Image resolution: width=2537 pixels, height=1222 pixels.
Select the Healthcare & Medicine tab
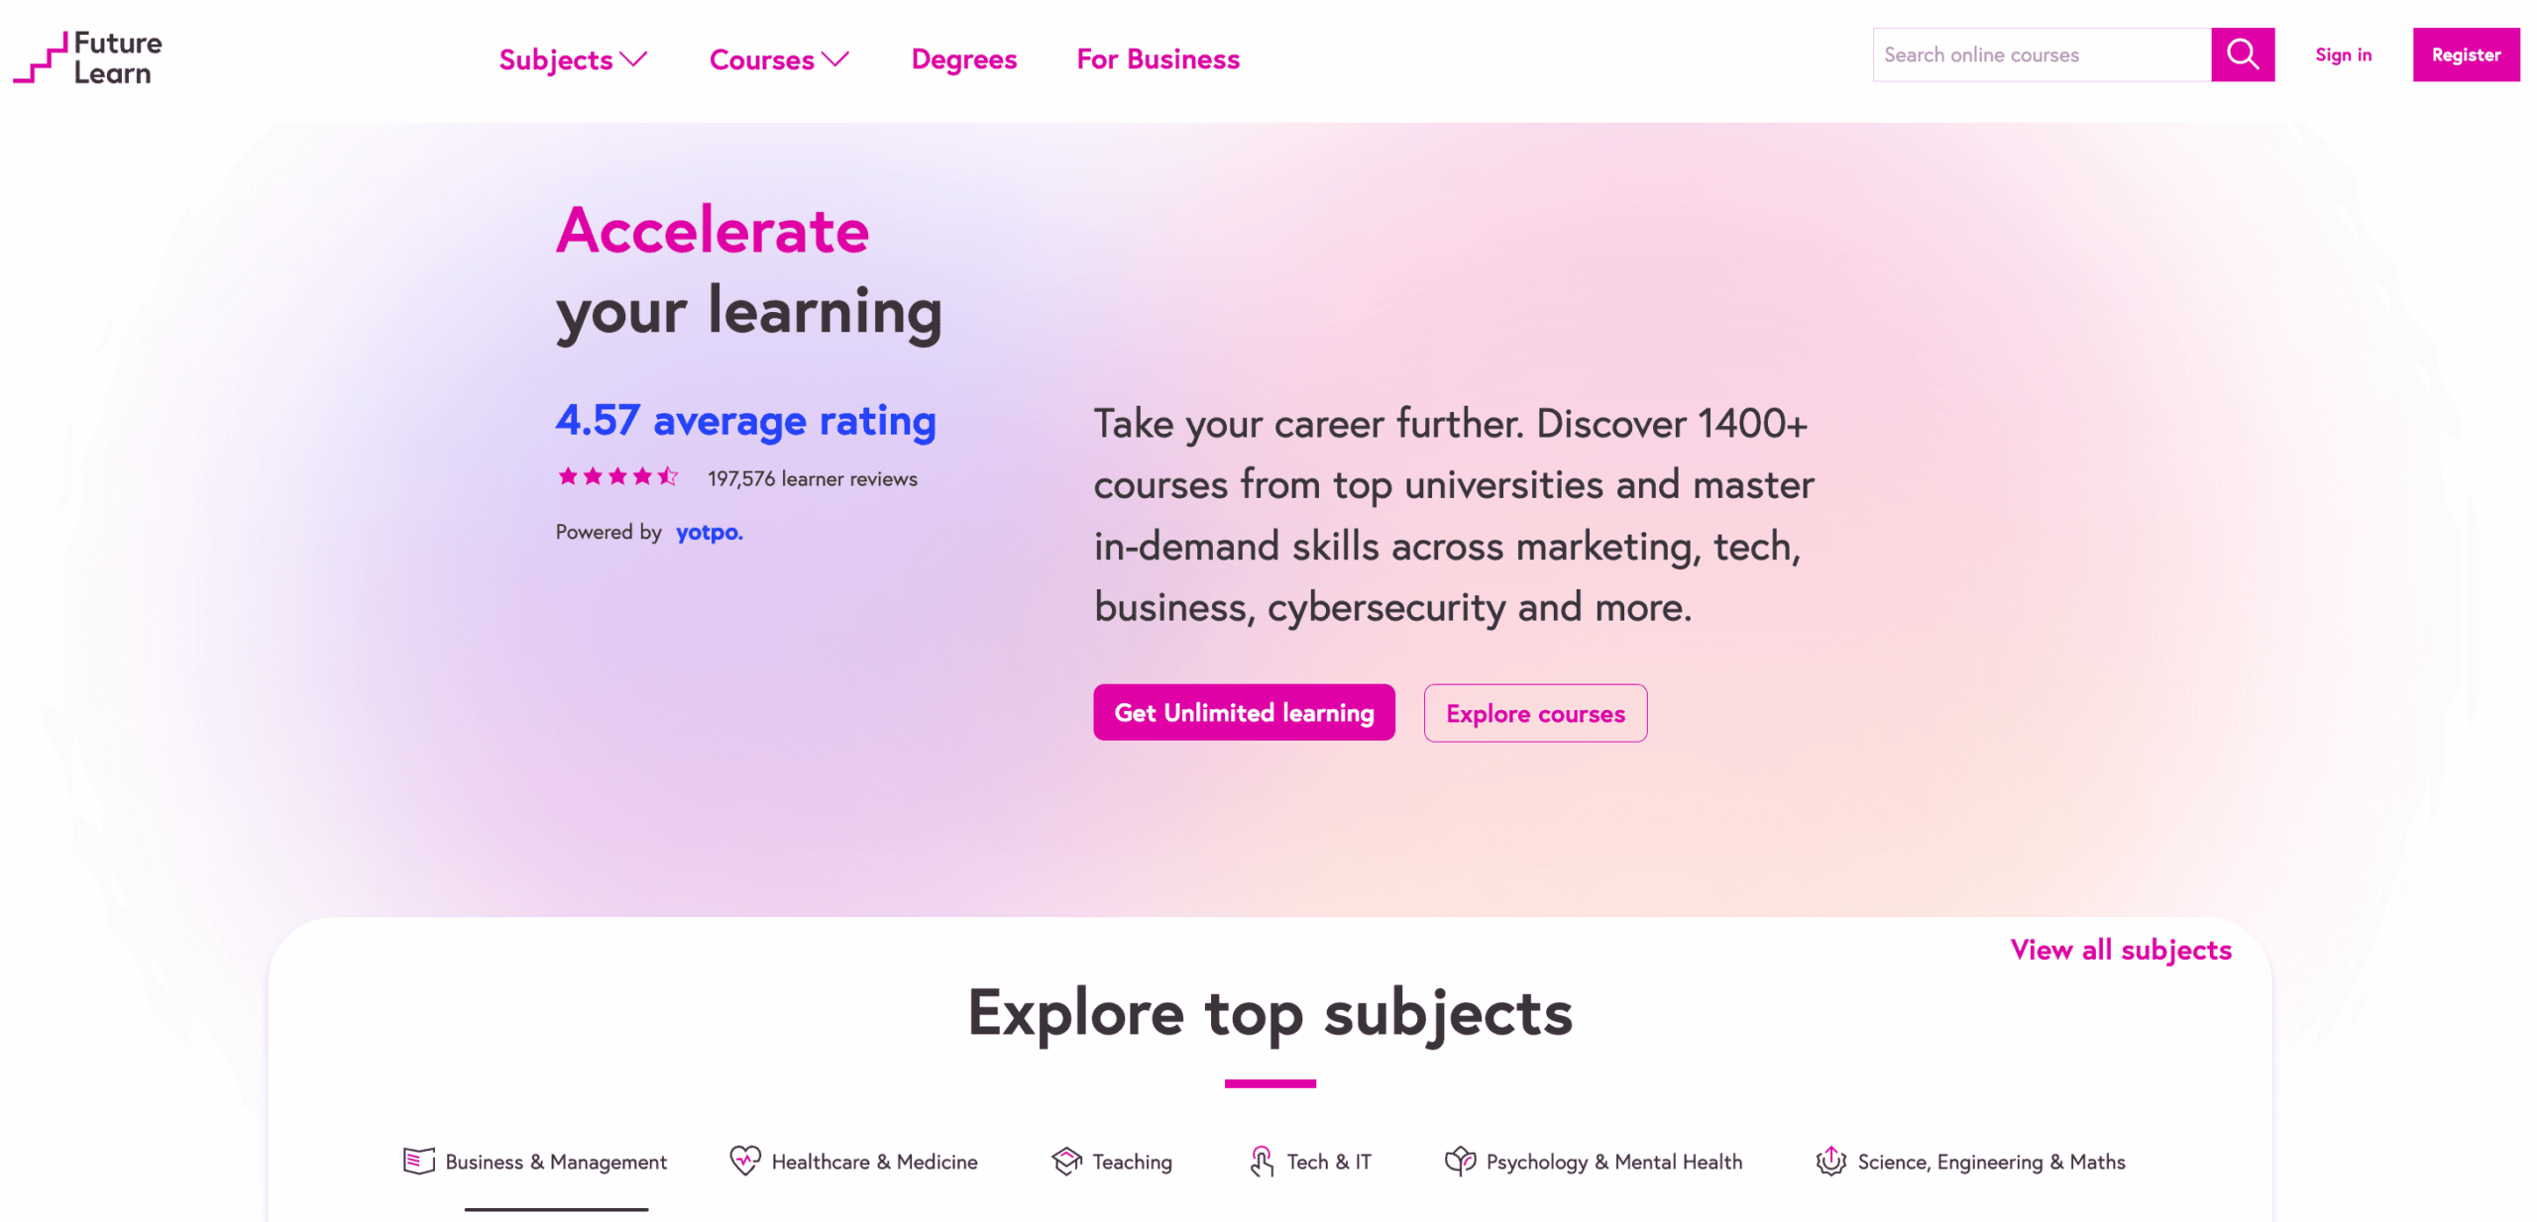click(874, 1162)
